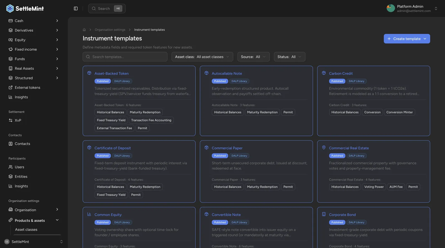Expand the Cash menu chevron
The height and width of the screenshot is (248, 445).
coord(57,21)
